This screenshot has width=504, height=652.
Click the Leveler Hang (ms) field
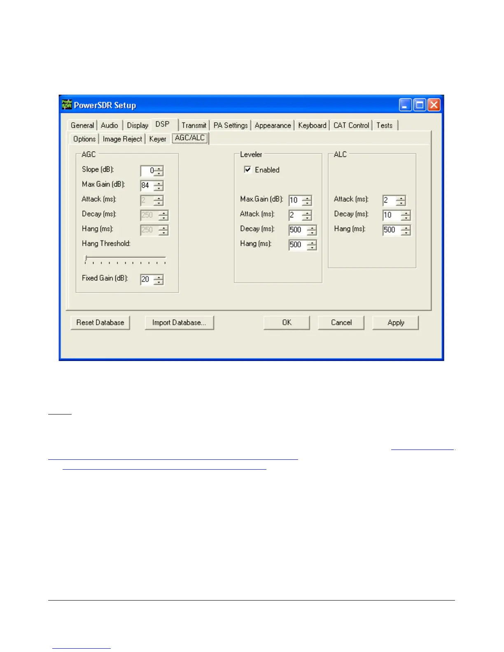tap(298, 244)
